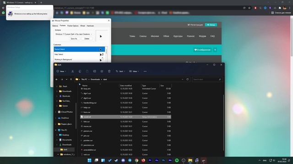Click the В избранное button on website
This screenshot has height=164, width=293.
tap(202, 50)
